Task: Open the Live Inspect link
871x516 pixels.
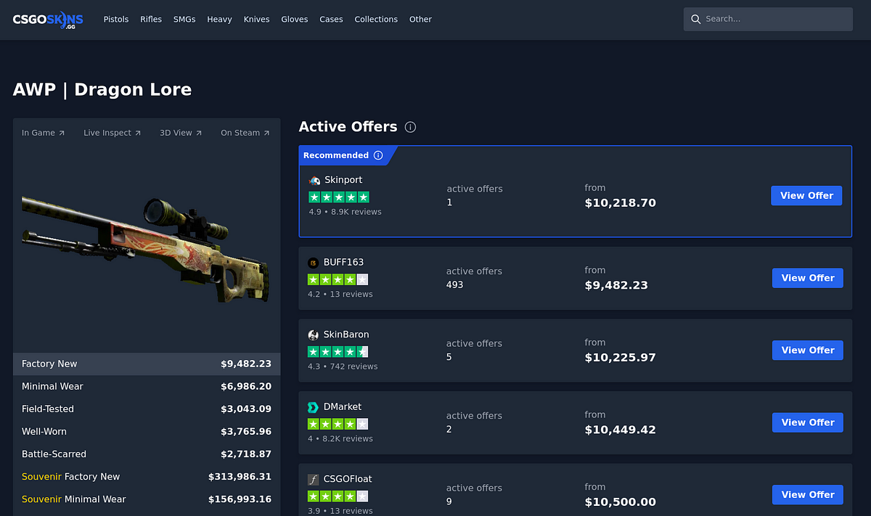Action: point(112,133)
